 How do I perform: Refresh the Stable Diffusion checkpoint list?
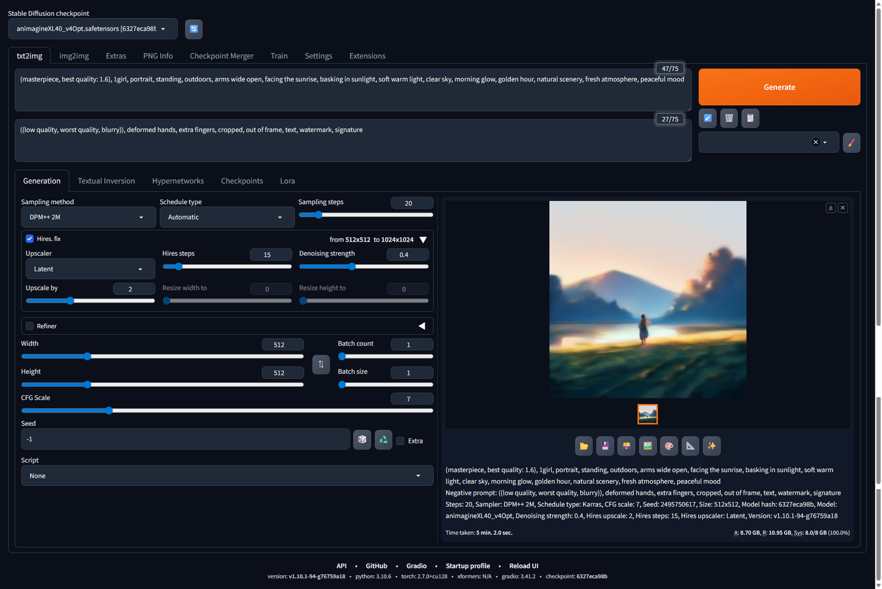point(193,29)
